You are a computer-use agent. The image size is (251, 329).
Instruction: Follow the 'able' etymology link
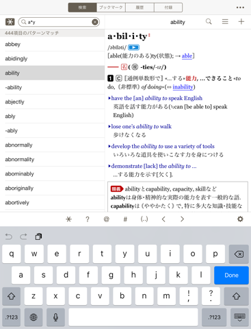[x=187, y=56]
